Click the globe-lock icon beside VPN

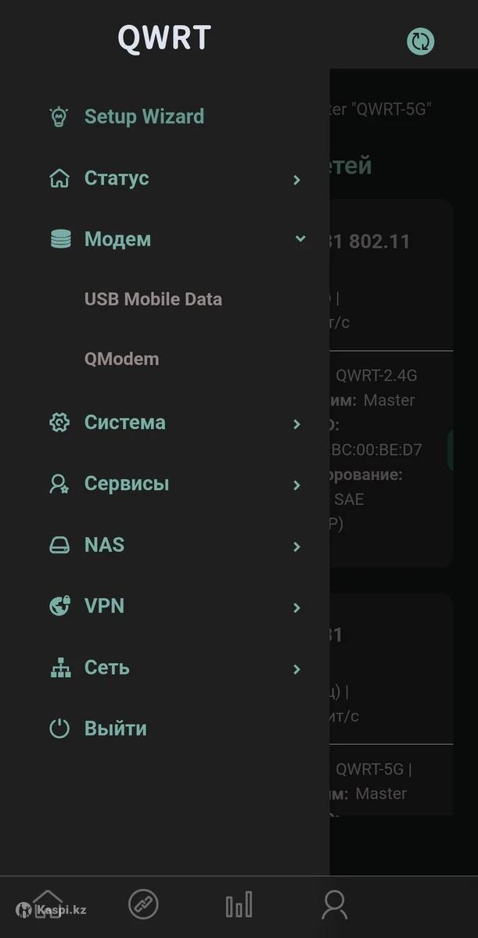coord(59,607)
